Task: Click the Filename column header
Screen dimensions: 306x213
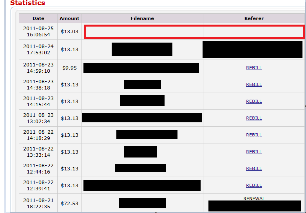Action: [x=142, y=18]
